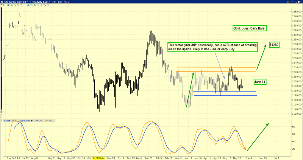This screenshot has height=160, width=303.
Task: Click the Stoch indicator label
Action: 7,121
